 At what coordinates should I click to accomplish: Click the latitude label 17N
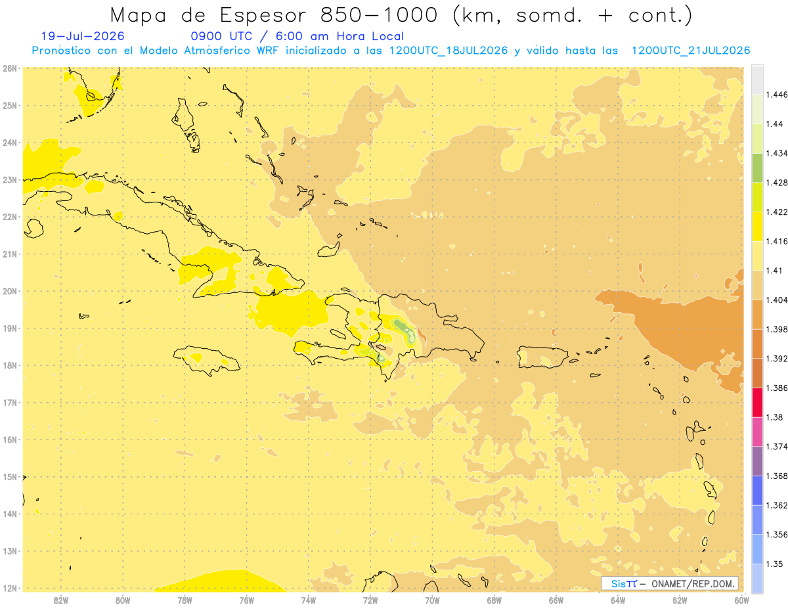[9, 402]
